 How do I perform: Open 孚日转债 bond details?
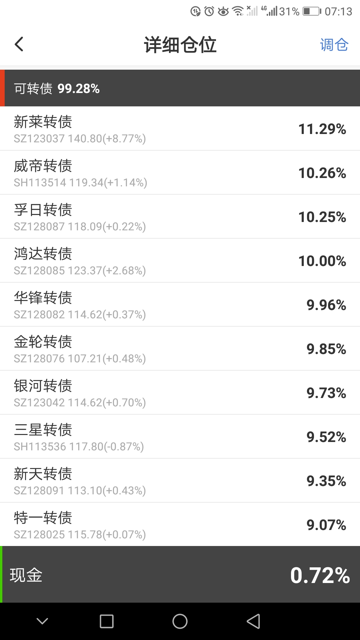[180, 217]
